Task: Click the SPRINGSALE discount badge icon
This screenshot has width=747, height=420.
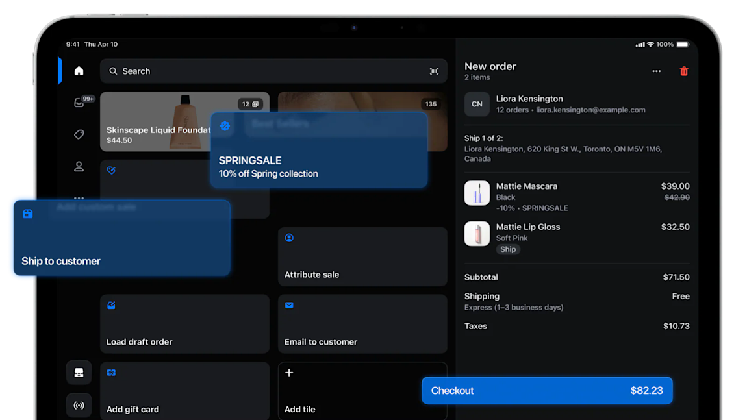Action: click(x=225, y=126)
